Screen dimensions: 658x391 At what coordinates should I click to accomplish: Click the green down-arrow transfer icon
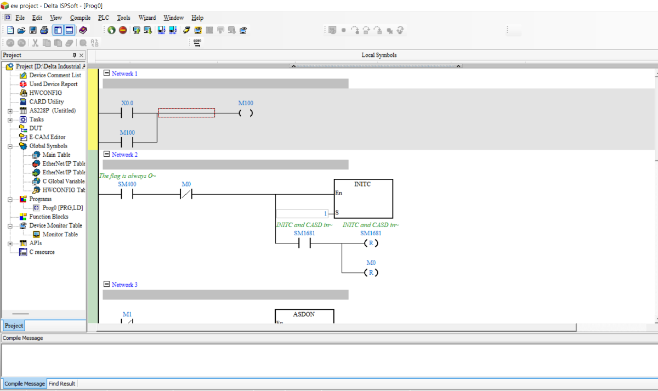148,30
